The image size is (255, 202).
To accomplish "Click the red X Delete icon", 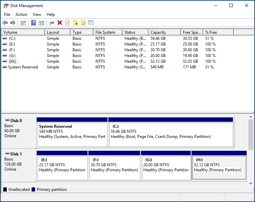I will (x=60, y=23).
